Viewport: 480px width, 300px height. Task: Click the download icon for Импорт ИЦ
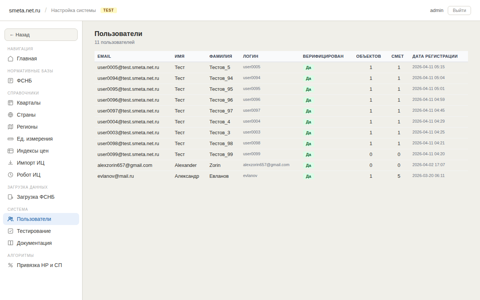(x=10, y=163)
